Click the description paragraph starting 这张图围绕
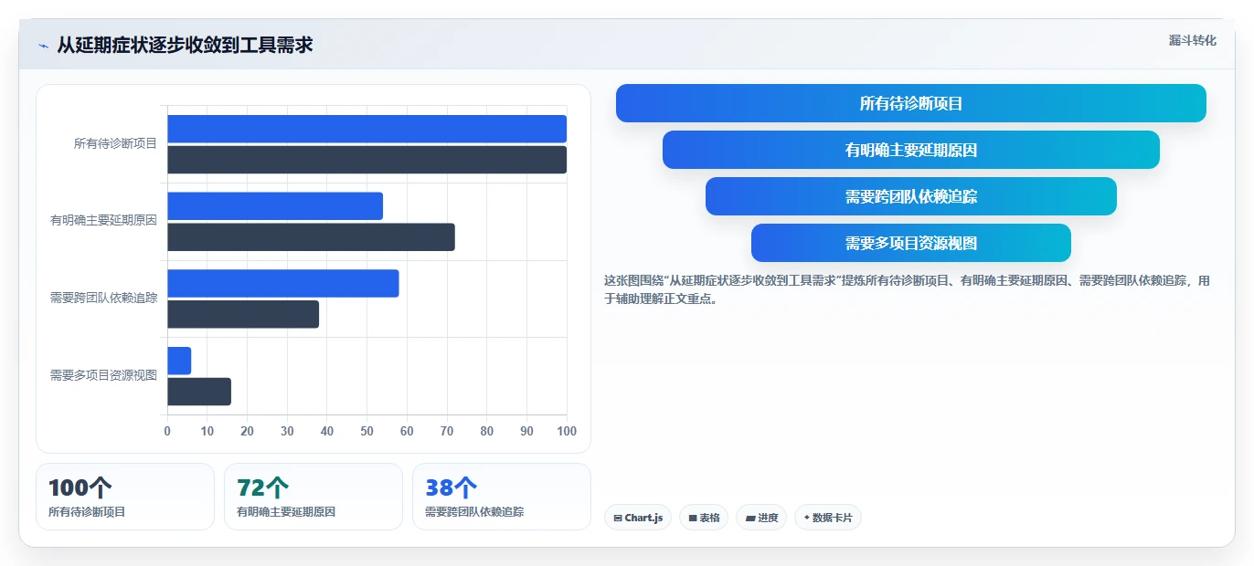Image resolution: width=1254 pixels, height=566 pixels. (907, 289)
